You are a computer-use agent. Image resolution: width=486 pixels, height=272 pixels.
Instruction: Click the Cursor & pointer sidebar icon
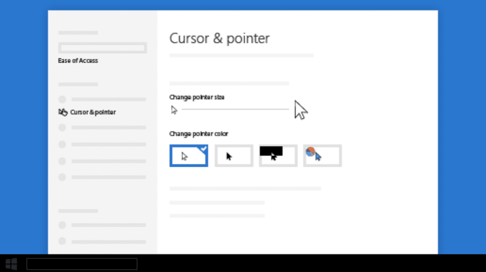tap(63, 112)
